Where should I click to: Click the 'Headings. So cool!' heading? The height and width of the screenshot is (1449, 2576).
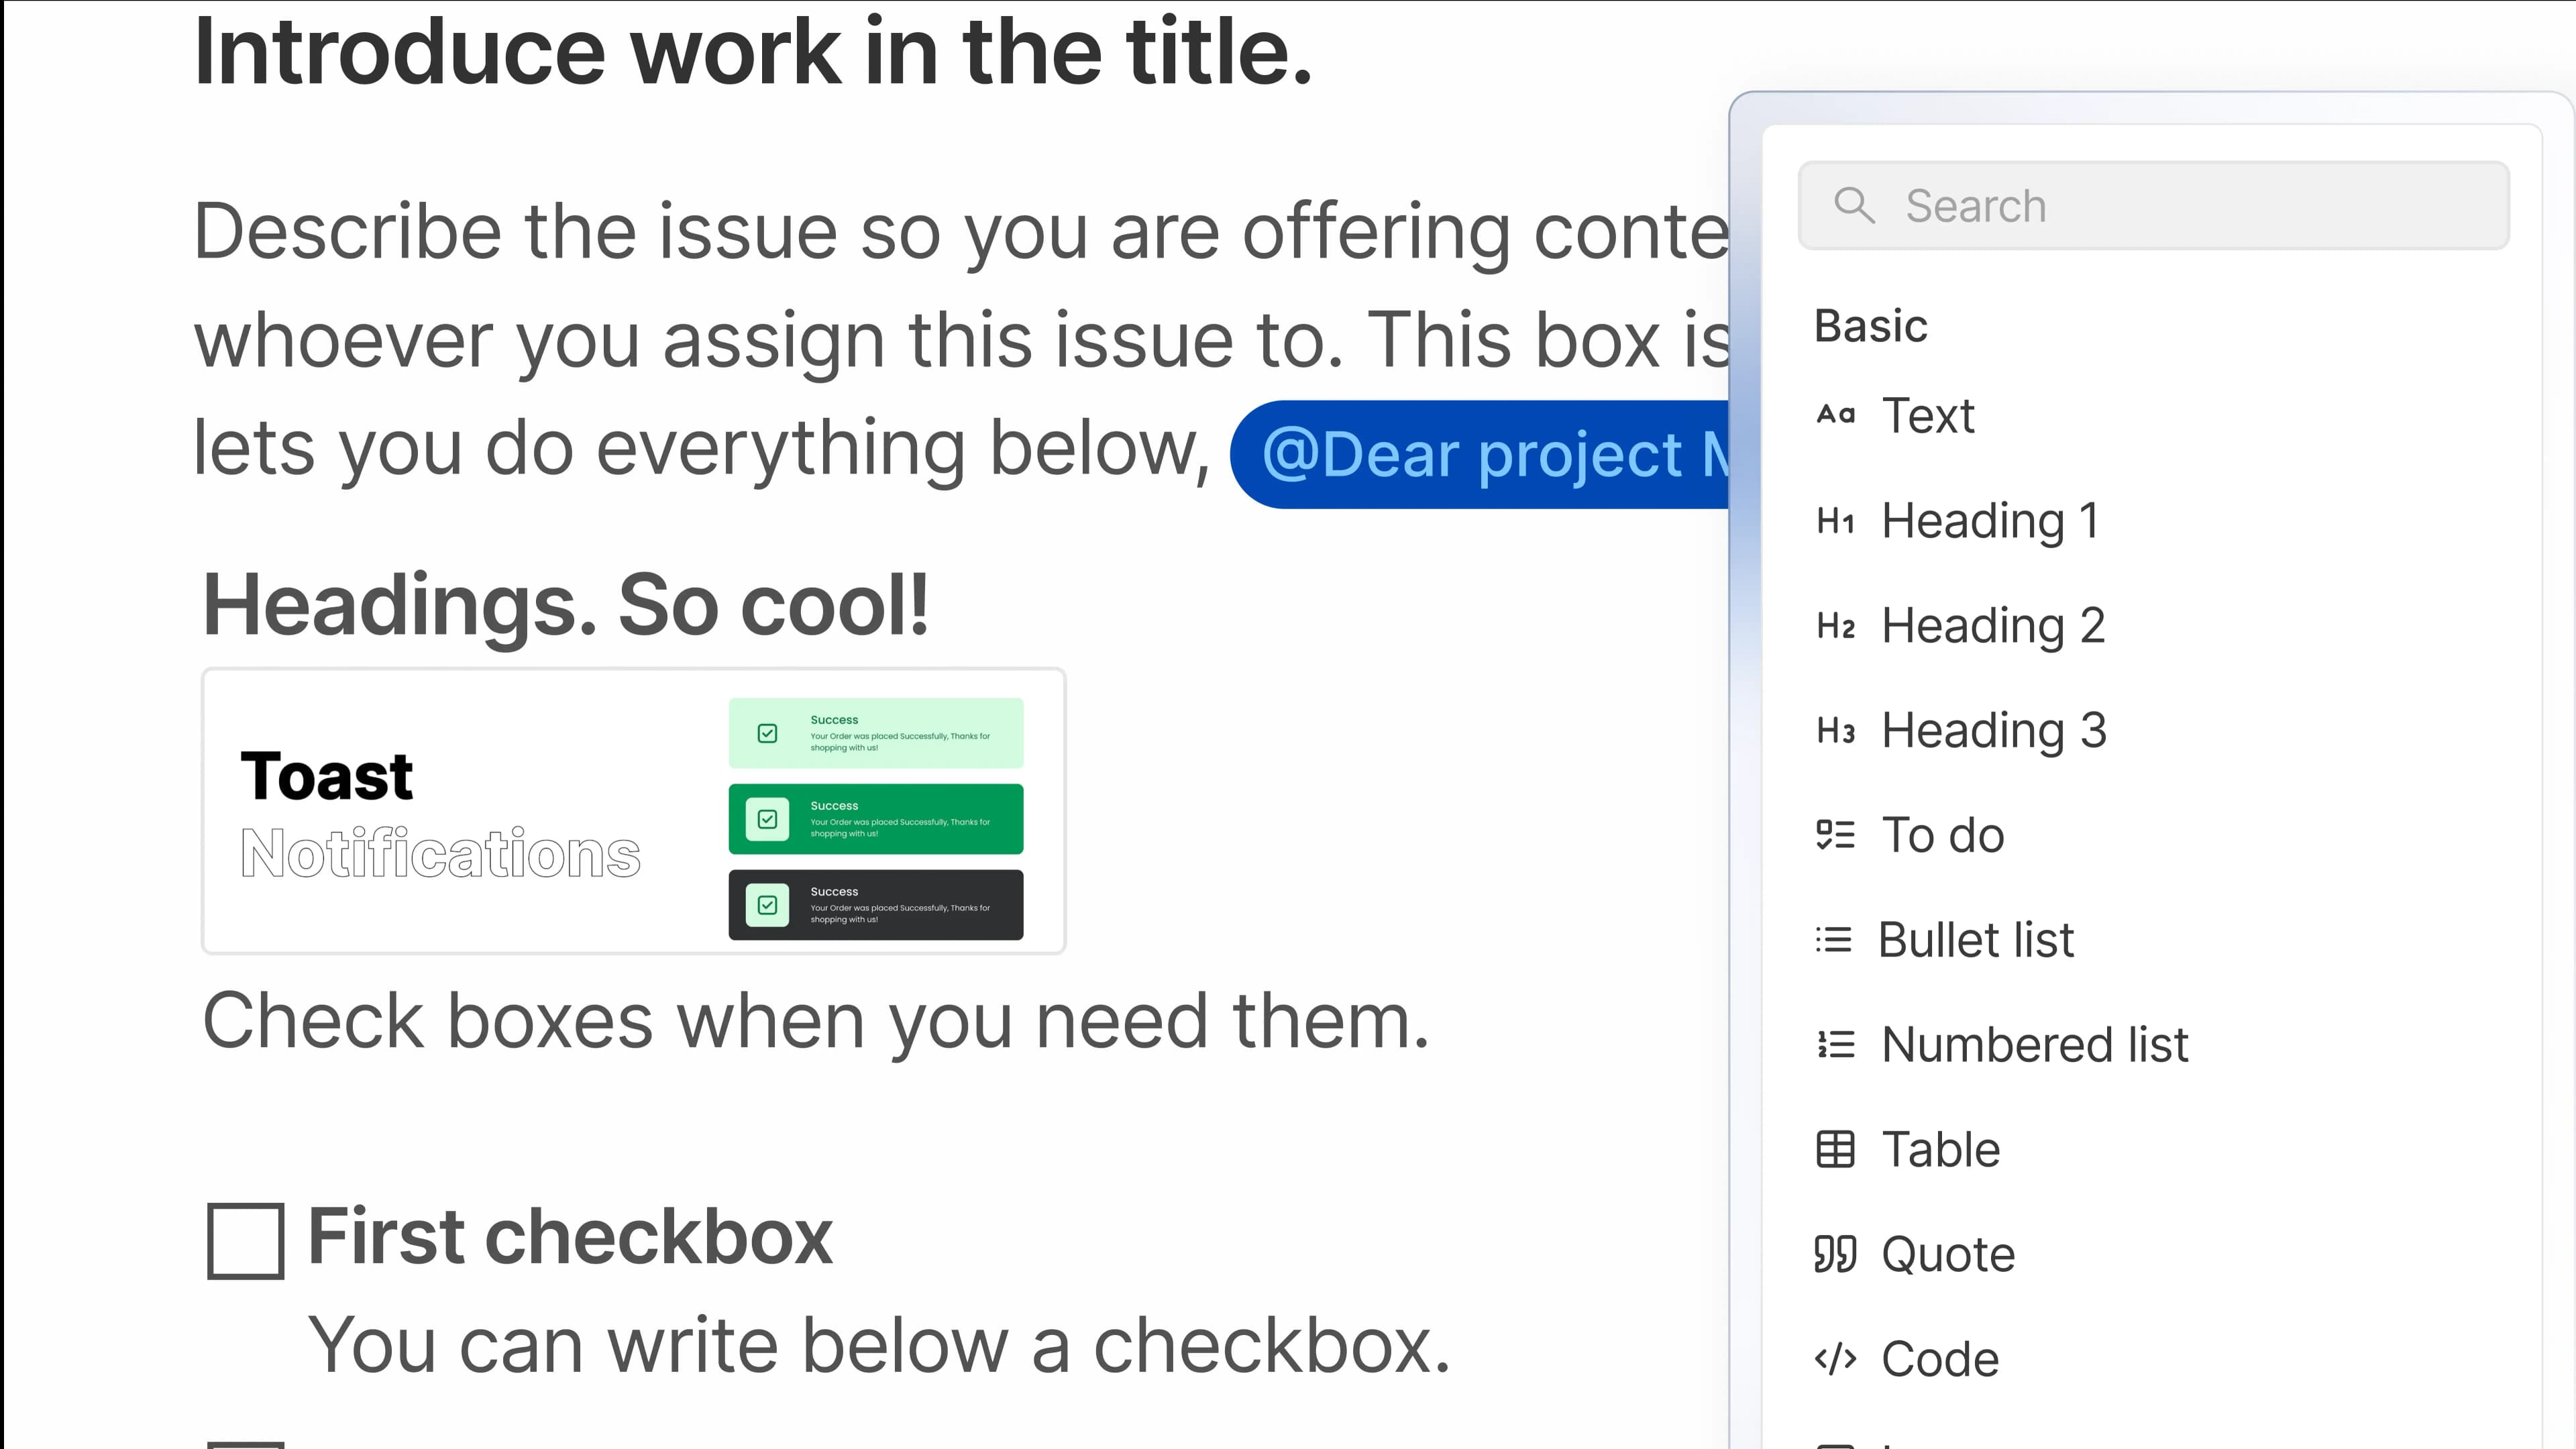566,606
